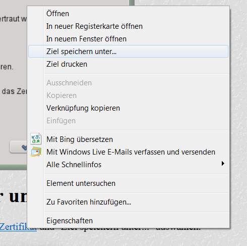Click the checkmark button behind menu
247x246 pixels.
pyautogui.click(x=18, y=147)
